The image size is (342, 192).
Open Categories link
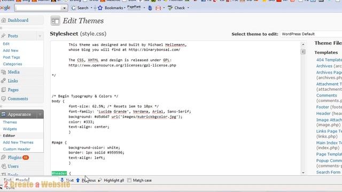12,64
